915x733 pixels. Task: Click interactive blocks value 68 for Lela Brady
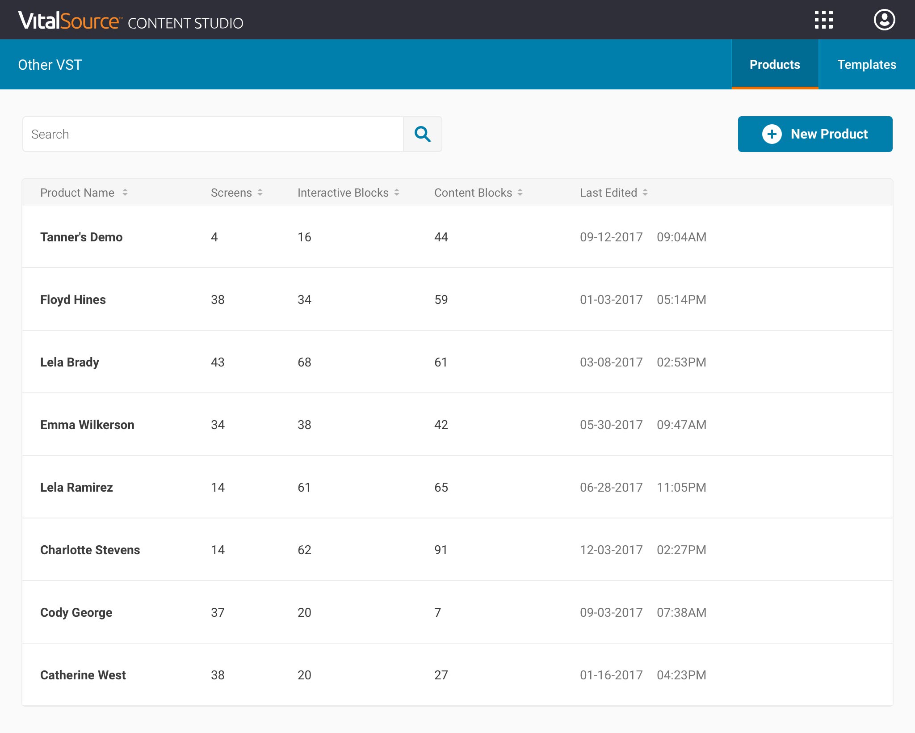pyautogui.click(x=304, y=362)
